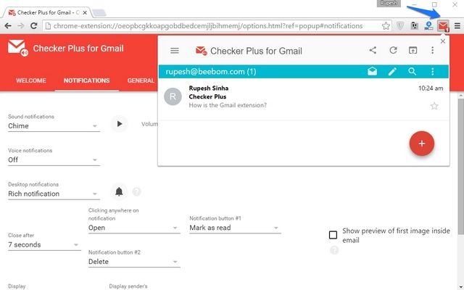Open Desktop notifications Rich notification dropdown
Screen dimensions: 464x290
pyautogui.click(x=54, y=194)
